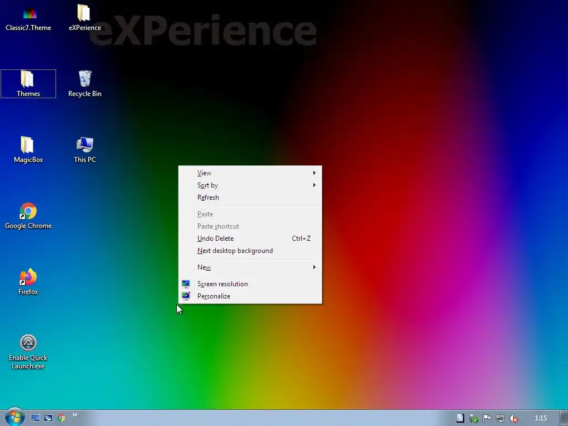Screen dimensions: 568x426
Task: Select the This PC icon
Action: 85,150
